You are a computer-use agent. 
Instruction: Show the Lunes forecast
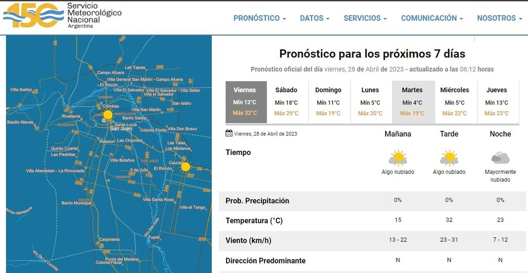[x=370, y=102]
